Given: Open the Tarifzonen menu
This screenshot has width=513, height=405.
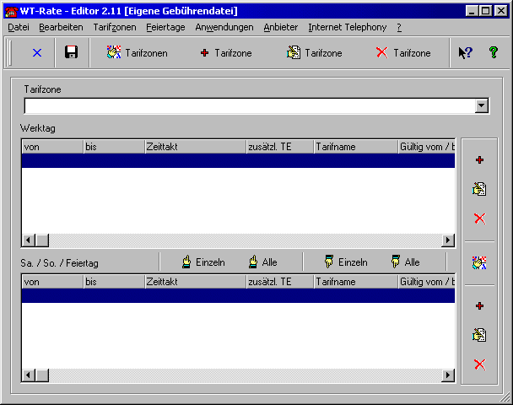Looking at the screenshot, I should pyautogui.click(x=115, y=27).
